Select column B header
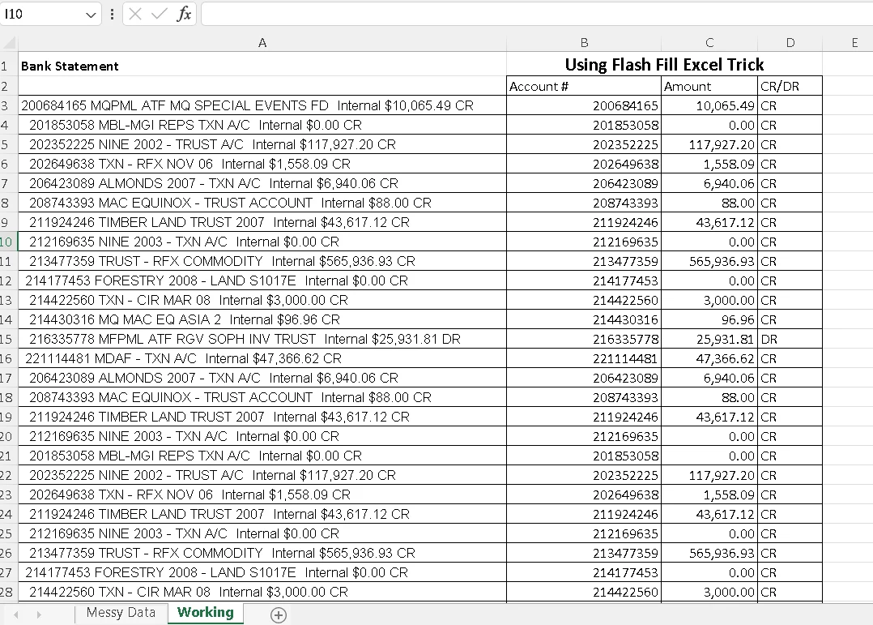The image size is (873, 625). click(x=584, y=42)
